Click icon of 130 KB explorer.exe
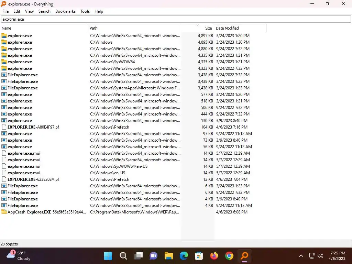The width and height of the screenshot is (352, 264). (x=4, y=121)
